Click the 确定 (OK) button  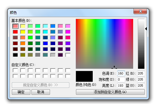(x=21, y=92)
